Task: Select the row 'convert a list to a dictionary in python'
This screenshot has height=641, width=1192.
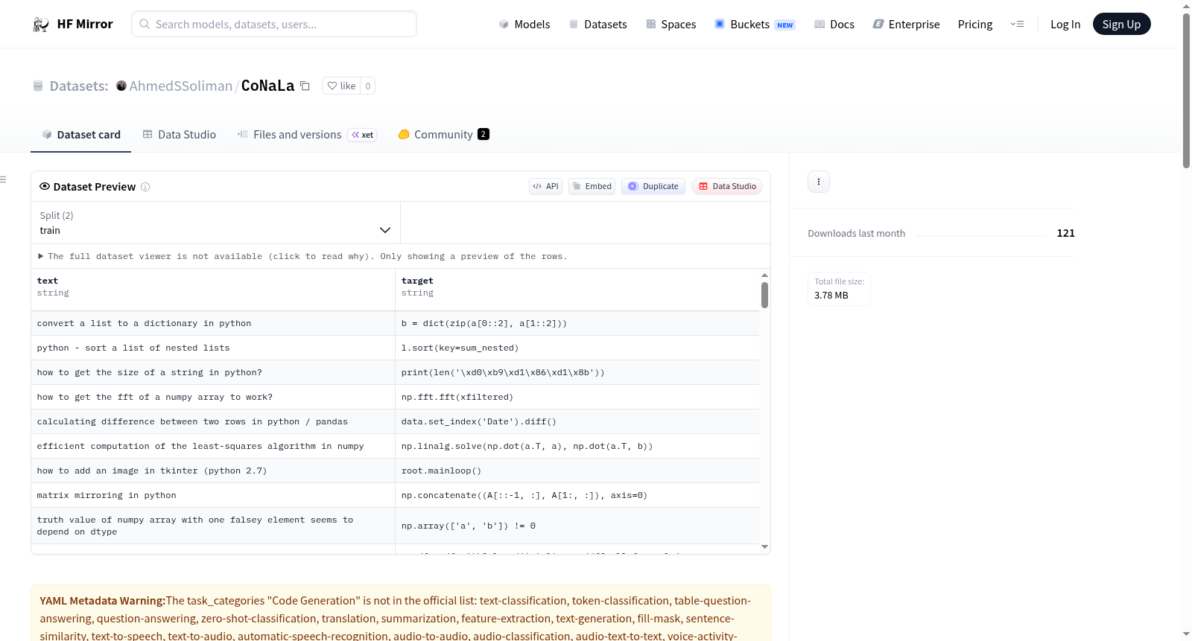Action: (x=395, y=323)
